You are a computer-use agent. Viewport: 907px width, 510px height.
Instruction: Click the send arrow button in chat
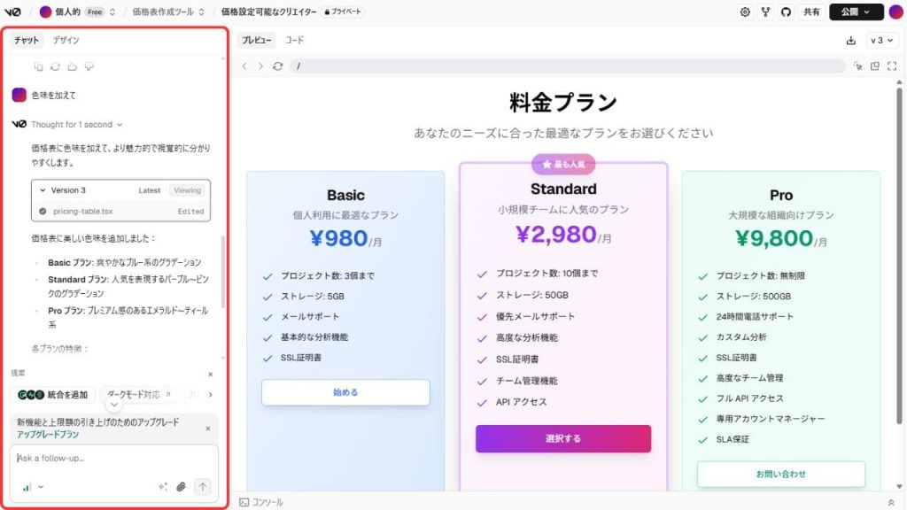(x=203, y=487)
